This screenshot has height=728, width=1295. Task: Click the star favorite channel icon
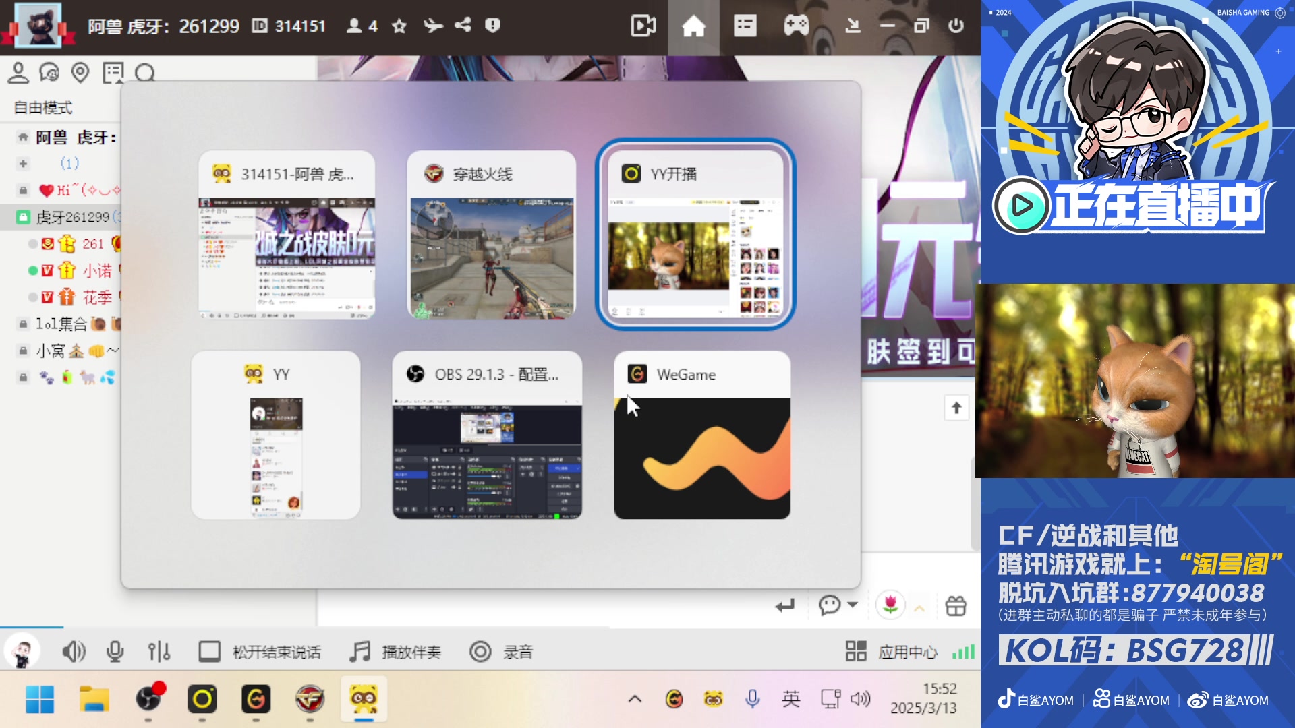399,26
